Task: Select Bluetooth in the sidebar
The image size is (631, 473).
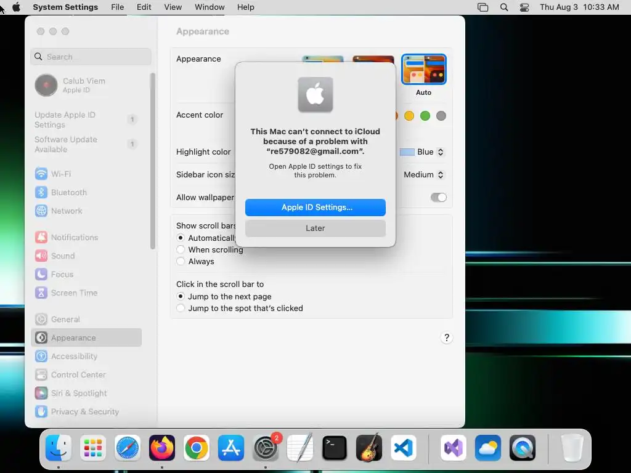Action: [86, 192]
